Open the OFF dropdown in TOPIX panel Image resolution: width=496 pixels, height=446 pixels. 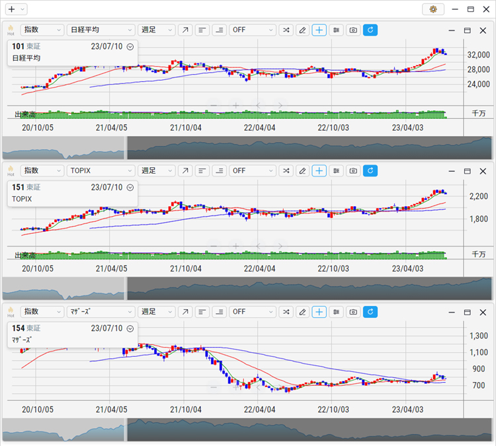point(253,171)
